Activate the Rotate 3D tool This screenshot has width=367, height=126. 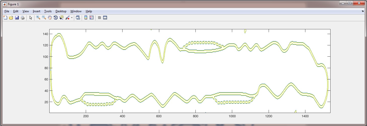coord(56,18)
